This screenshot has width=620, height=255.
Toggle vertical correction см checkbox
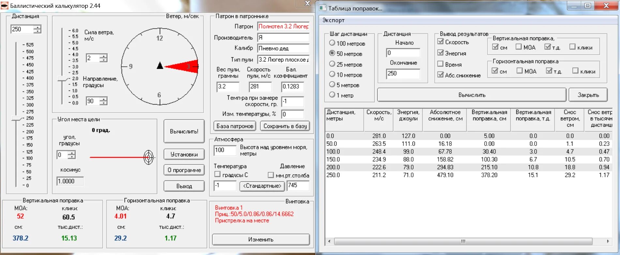coord(495,47)
